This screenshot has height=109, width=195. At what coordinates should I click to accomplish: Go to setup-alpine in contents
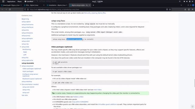(26, 22)
